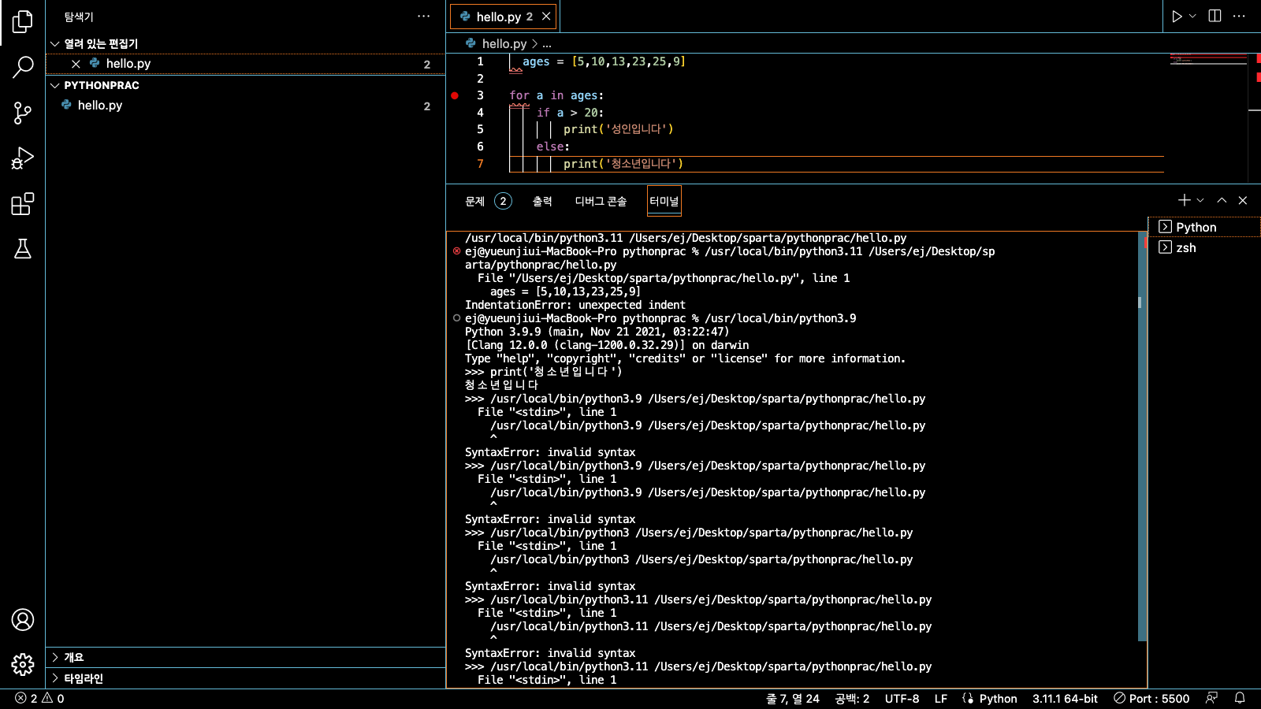Run Python file with play button
Image resolution: width=1261 pixels, height=709 pixels.
[1177, 17]
